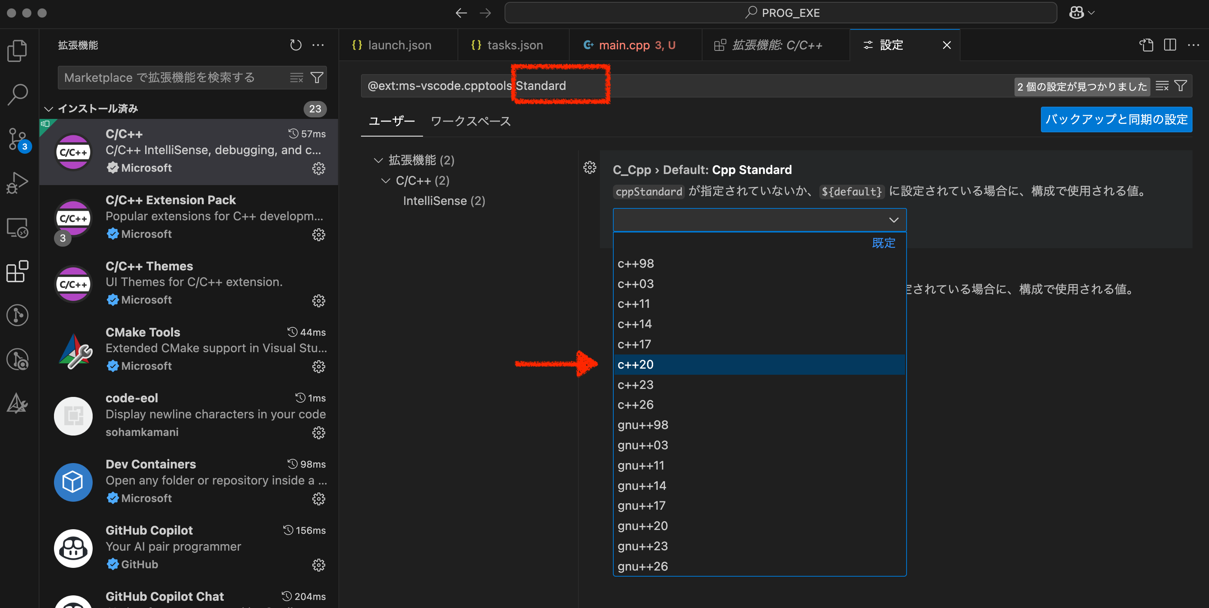Open manage gear for CMake Tools
The height and width of the screenshot is (608, 1209).
point(319,367)
